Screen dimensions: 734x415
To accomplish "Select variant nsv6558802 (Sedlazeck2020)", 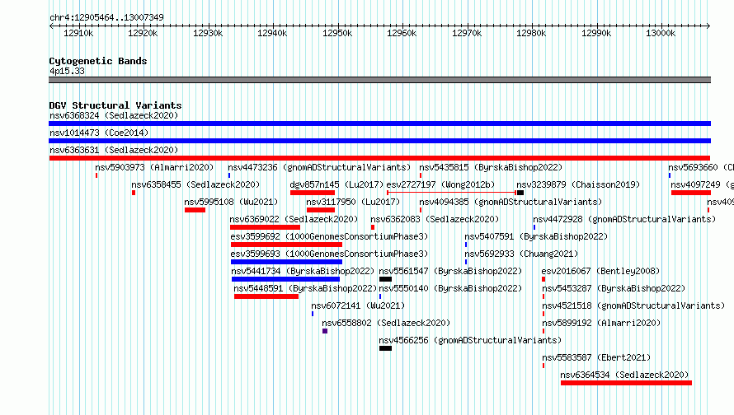I will click(386, 323).
